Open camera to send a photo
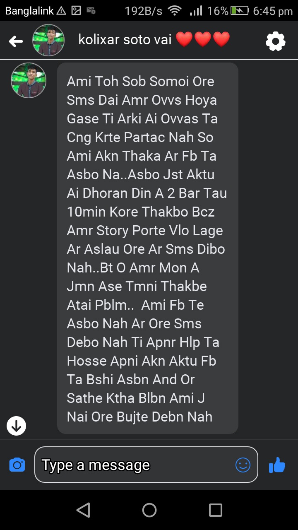This screenshot has width=298, height=530. click(x=17, y=465)
